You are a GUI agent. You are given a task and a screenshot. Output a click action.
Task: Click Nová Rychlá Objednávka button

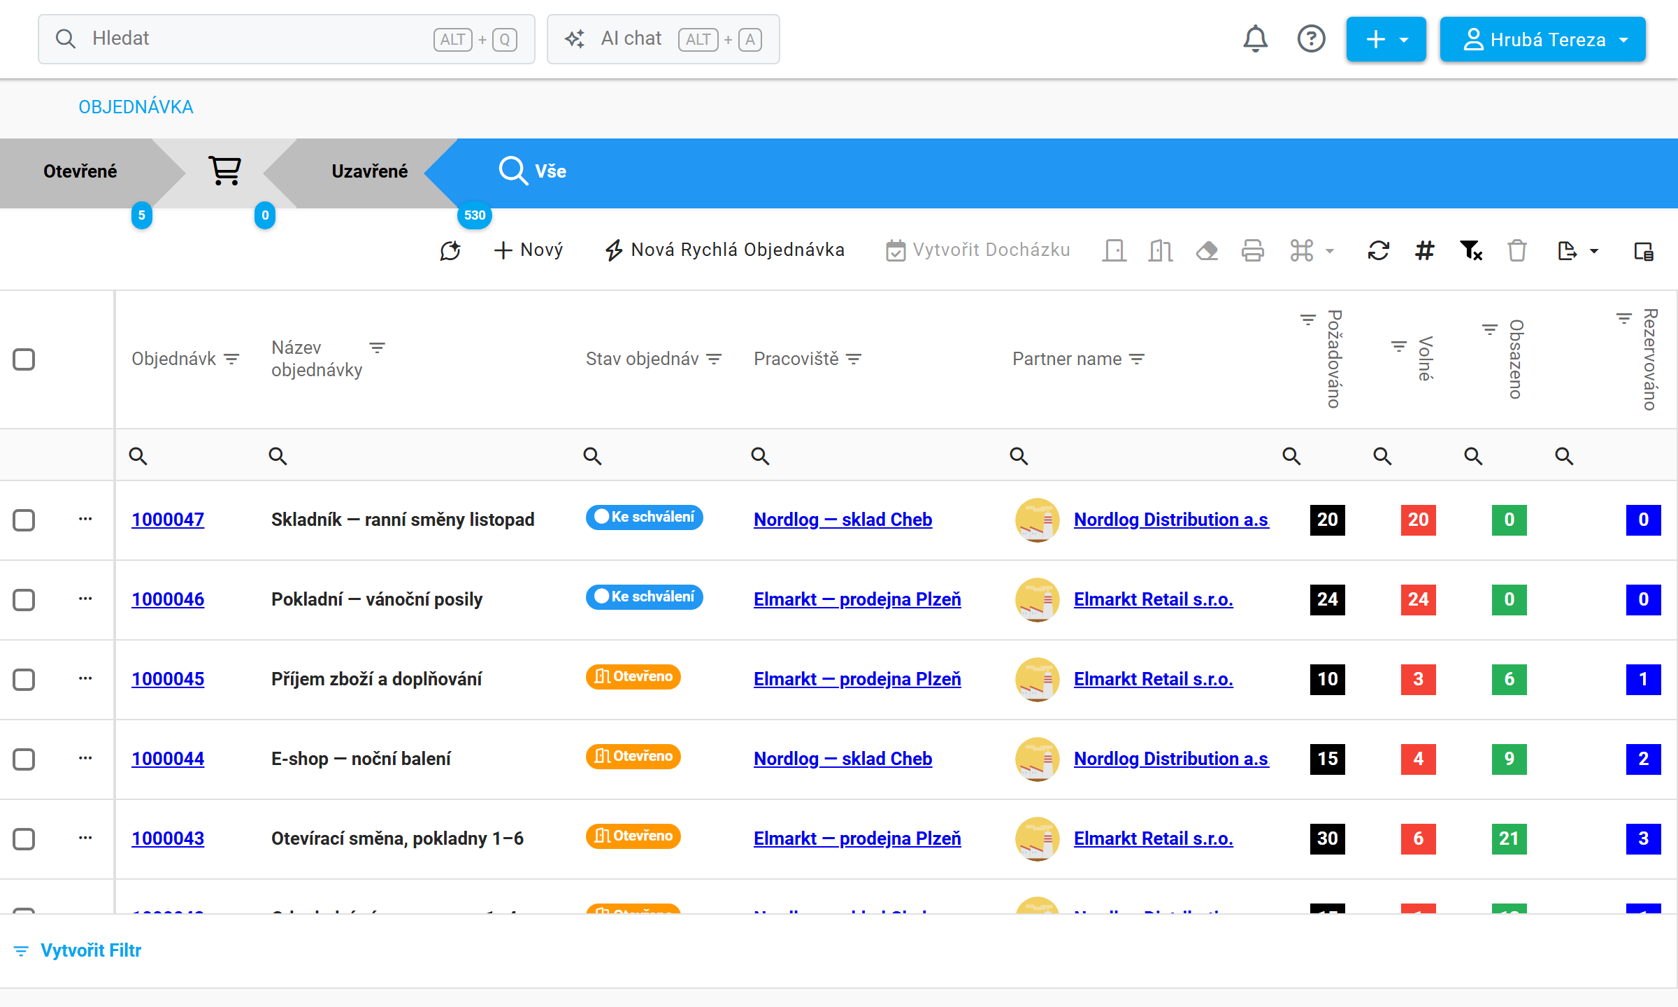pyautogui.click(x=724, y=250)
